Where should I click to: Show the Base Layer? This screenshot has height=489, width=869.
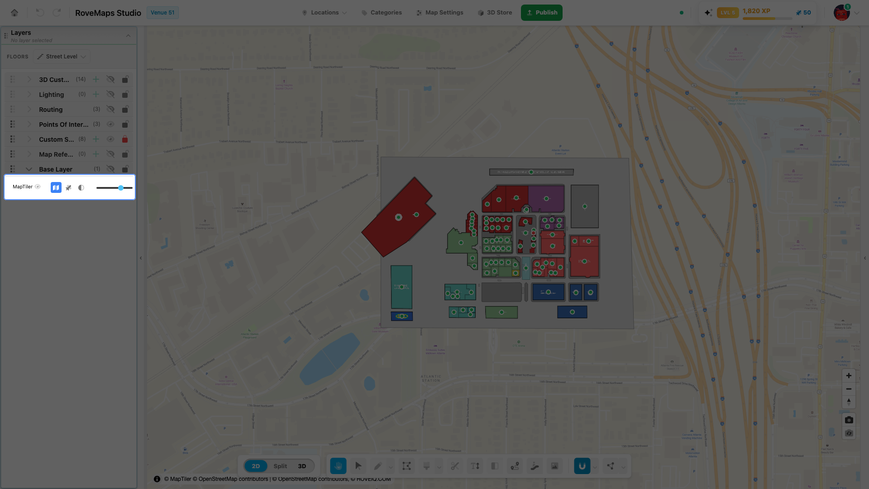tap(110, 169)
